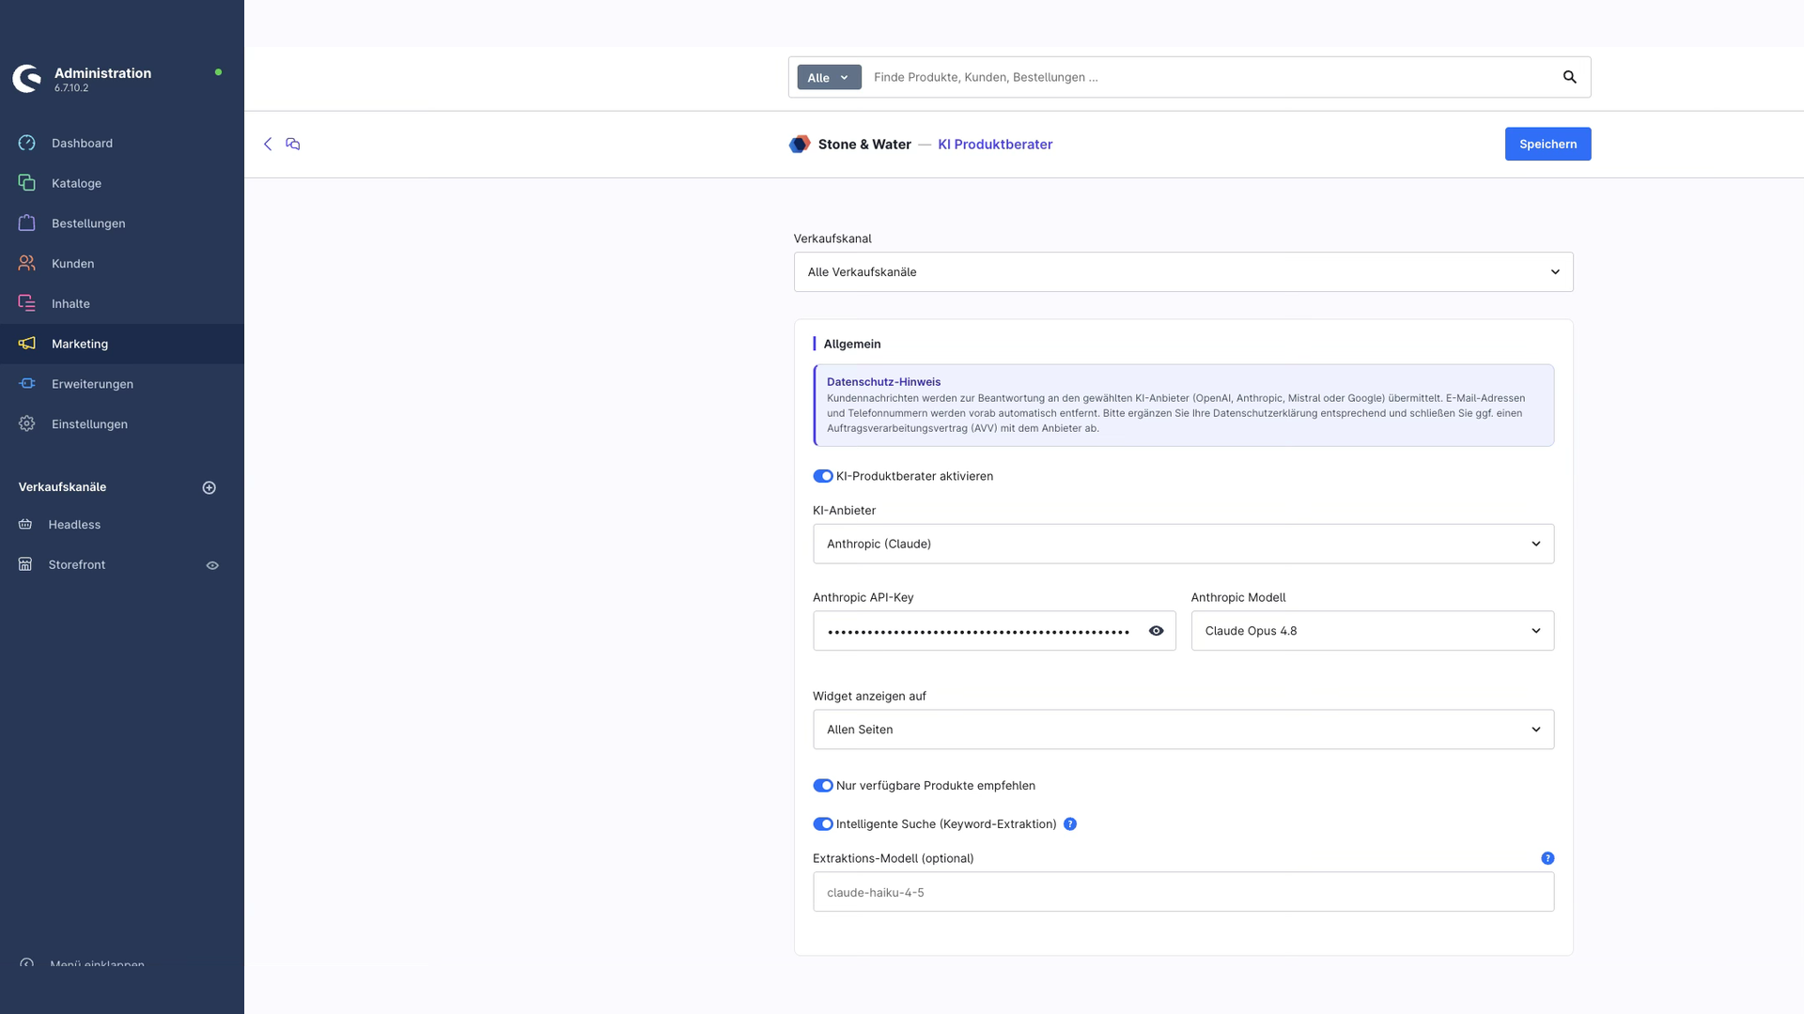
Task: Open help tooltip for Extraktions-Modell
Action: (x=1547, y=858)
